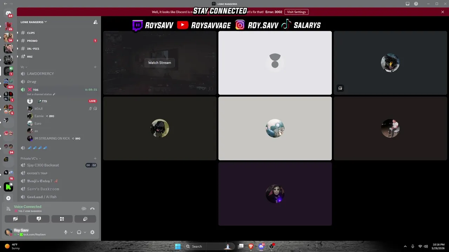This screenshot has height=252, width=449.
Task: Edit channel status pencil icon
Action: (x=54, y=94)
